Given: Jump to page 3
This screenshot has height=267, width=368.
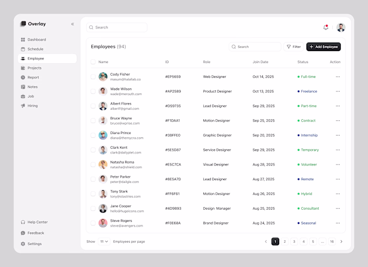Looking at the screenshot, I should 294,241.
